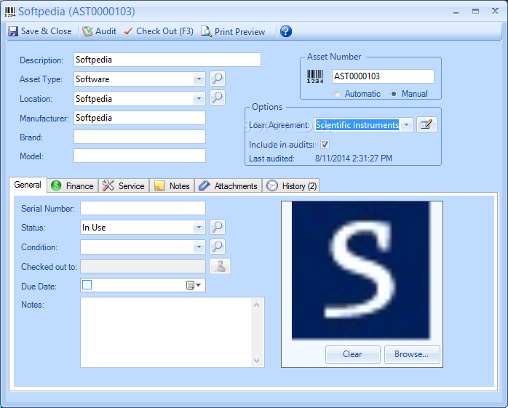Click the barcode icon in Asset Number group
The height and width of the screenshot is (408, 508).
pos(315,76)
